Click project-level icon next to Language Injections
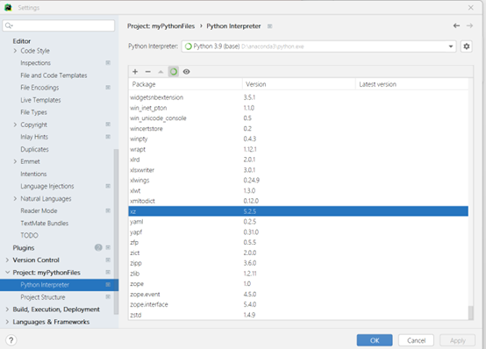 [x=108, y=186]
